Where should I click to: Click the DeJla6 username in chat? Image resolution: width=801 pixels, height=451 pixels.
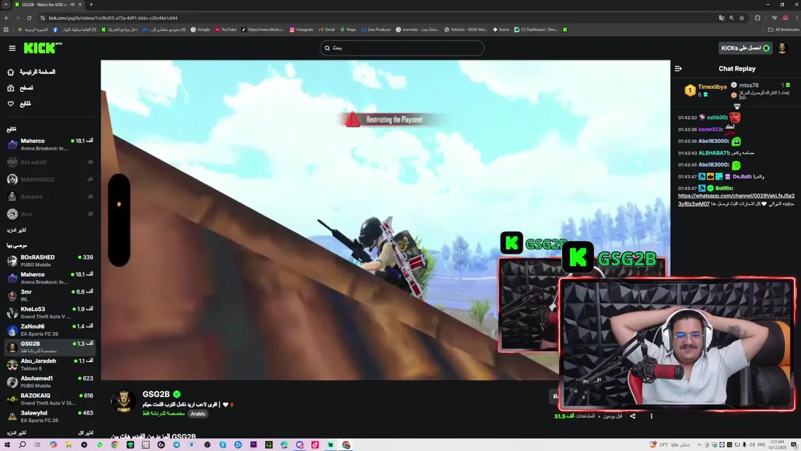coord(742,177)
